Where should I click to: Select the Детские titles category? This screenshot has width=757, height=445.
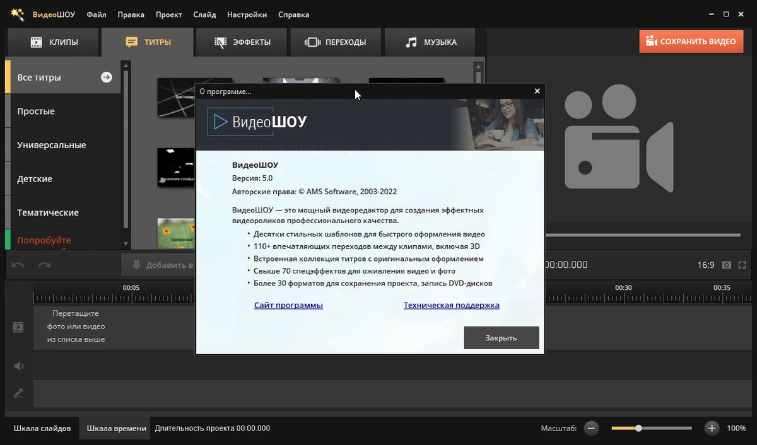[x=62, y=179]
